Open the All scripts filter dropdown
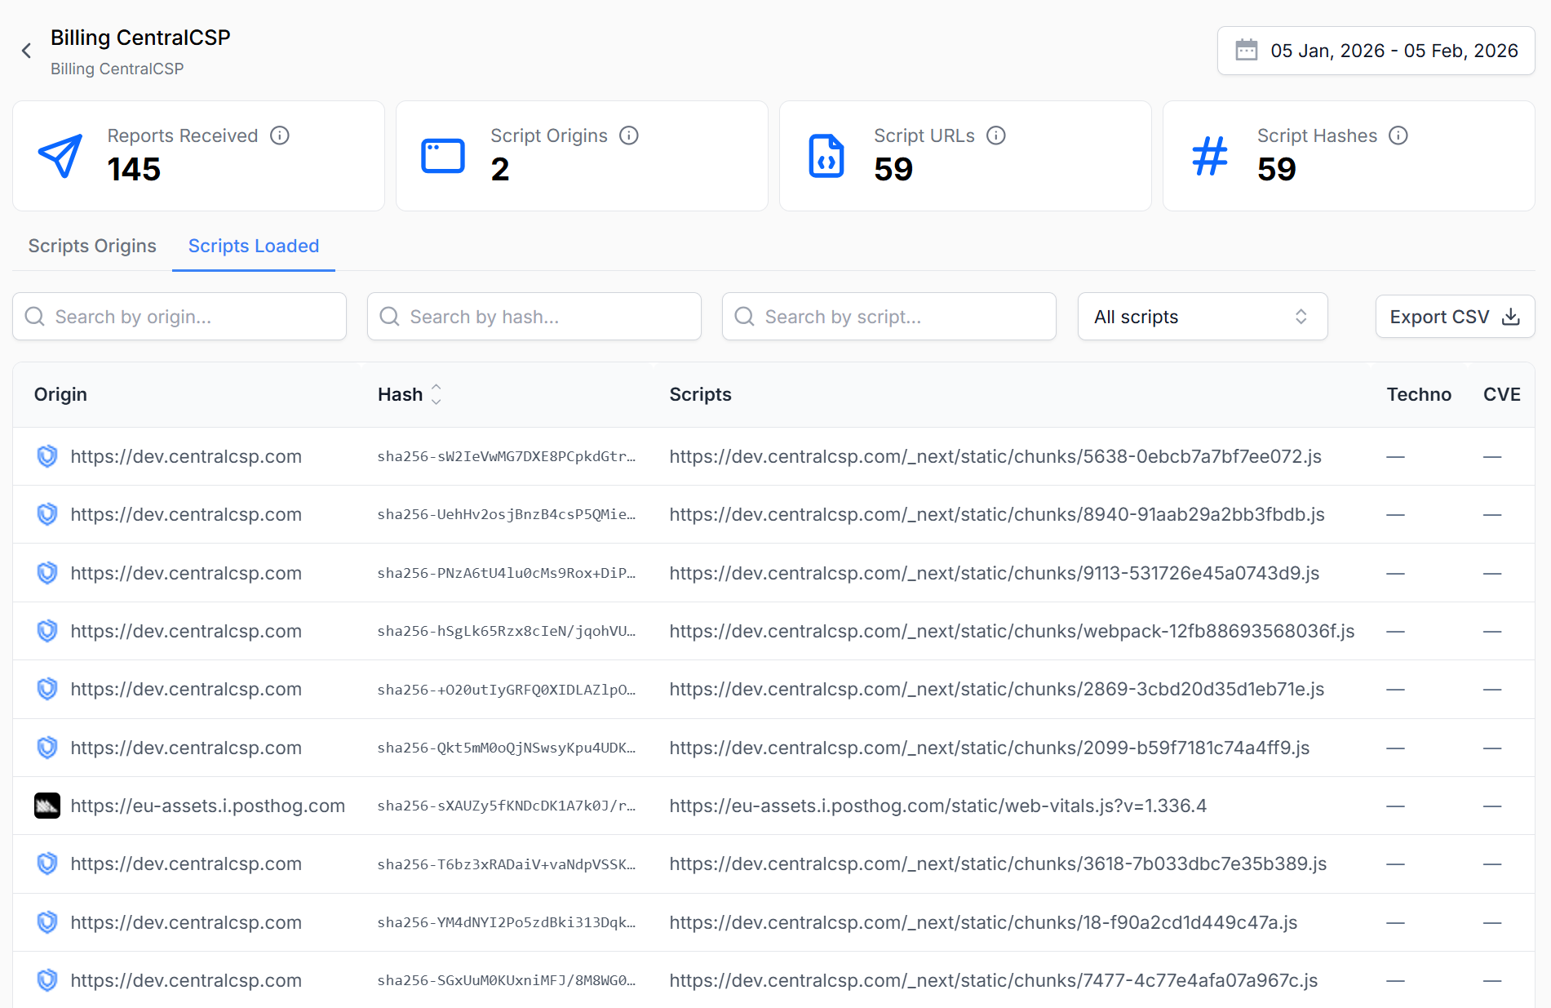 click(1202, 317)
